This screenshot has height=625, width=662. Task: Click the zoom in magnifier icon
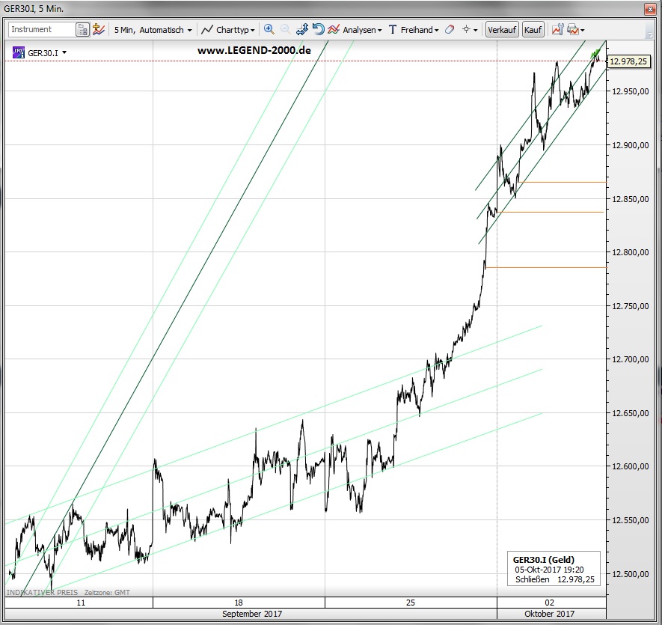(x=269, y=30)
